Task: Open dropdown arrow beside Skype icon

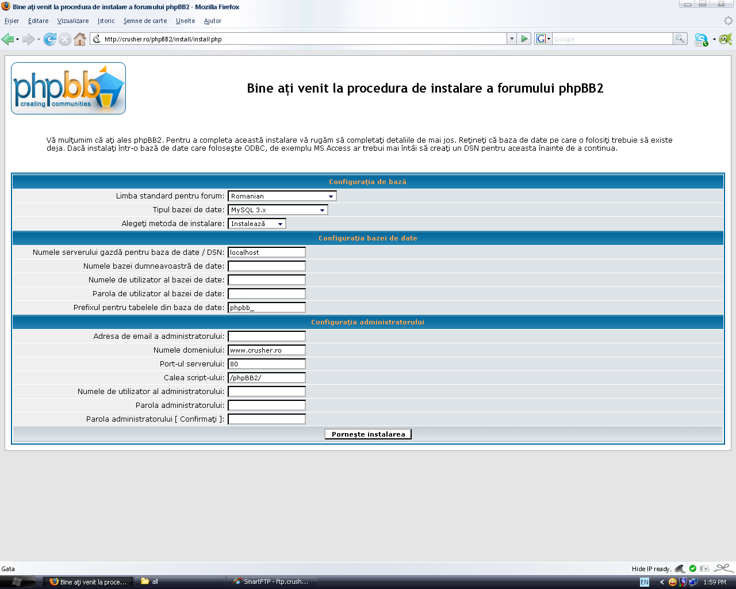Action: click(x=714, y=39)
